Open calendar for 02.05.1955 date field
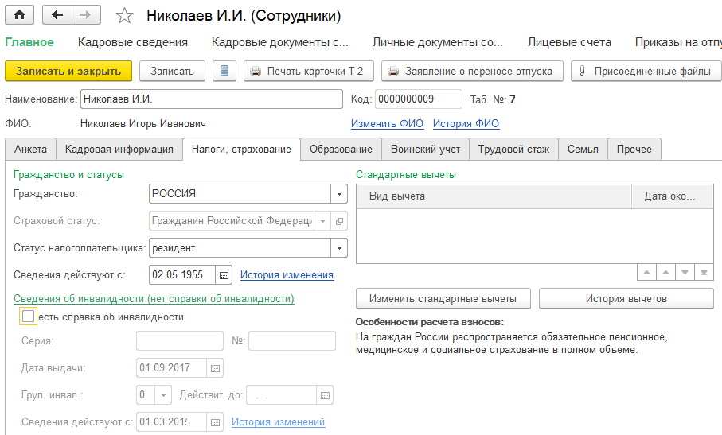 pyautogui.click(x=224, y=275)
